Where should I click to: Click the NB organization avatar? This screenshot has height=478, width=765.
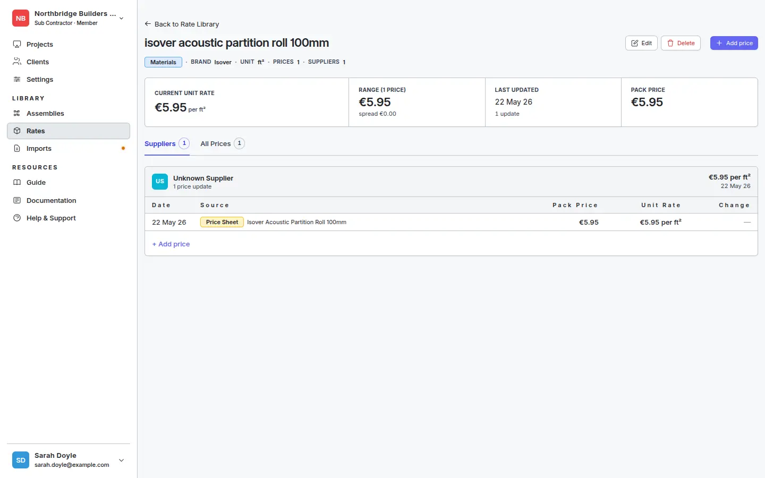coord(21,18)
